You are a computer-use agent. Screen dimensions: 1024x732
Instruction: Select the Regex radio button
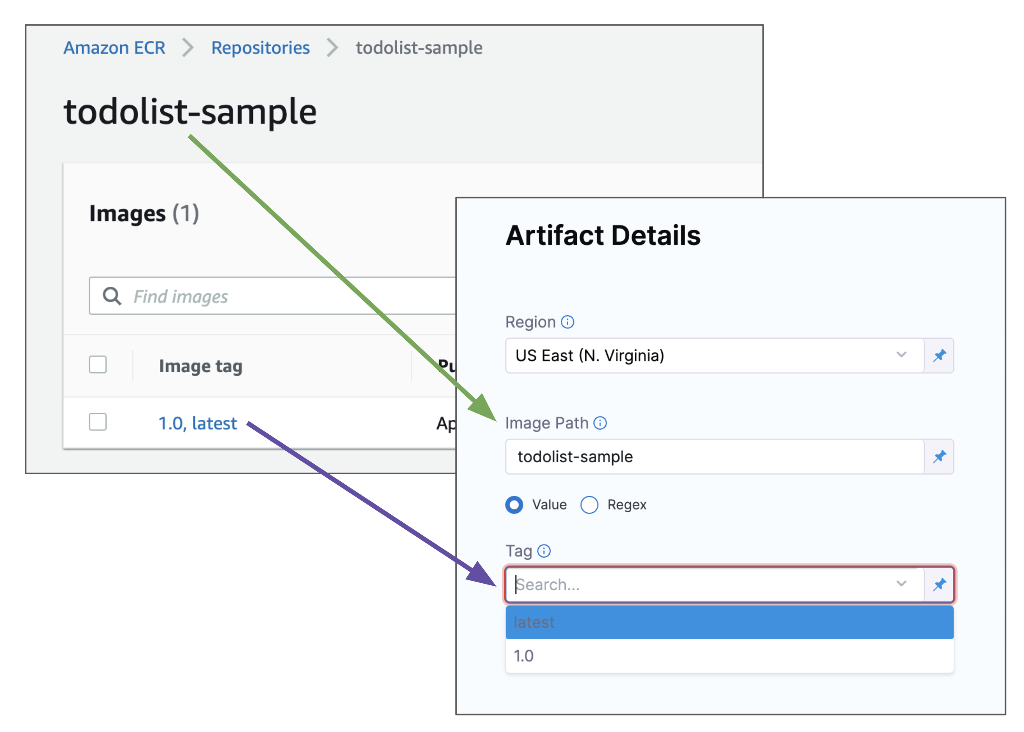(589, 504)
